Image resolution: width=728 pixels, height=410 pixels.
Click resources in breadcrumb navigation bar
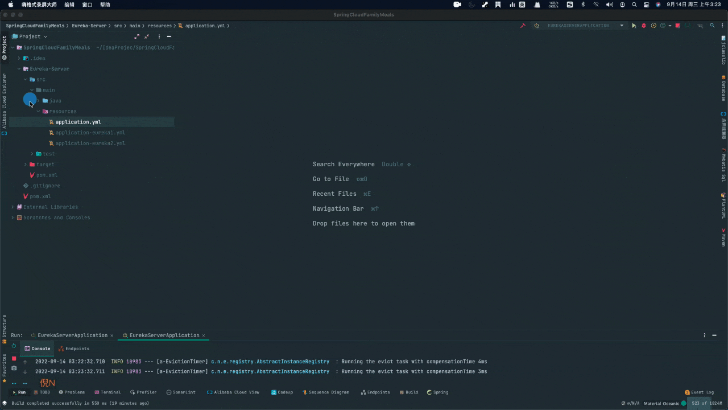(x=159, y=26)
